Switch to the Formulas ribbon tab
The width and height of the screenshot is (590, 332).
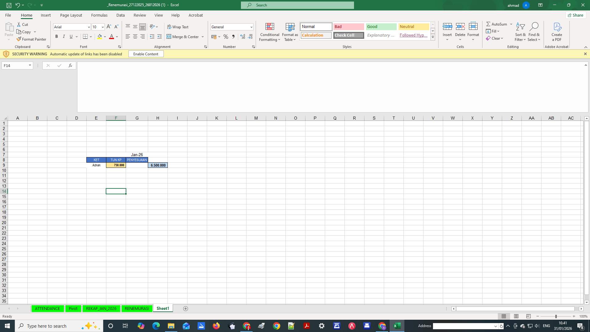99,15
